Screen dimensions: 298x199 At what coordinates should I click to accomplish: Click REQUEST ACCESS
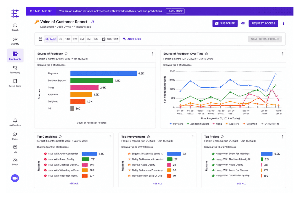pos(263,23)
